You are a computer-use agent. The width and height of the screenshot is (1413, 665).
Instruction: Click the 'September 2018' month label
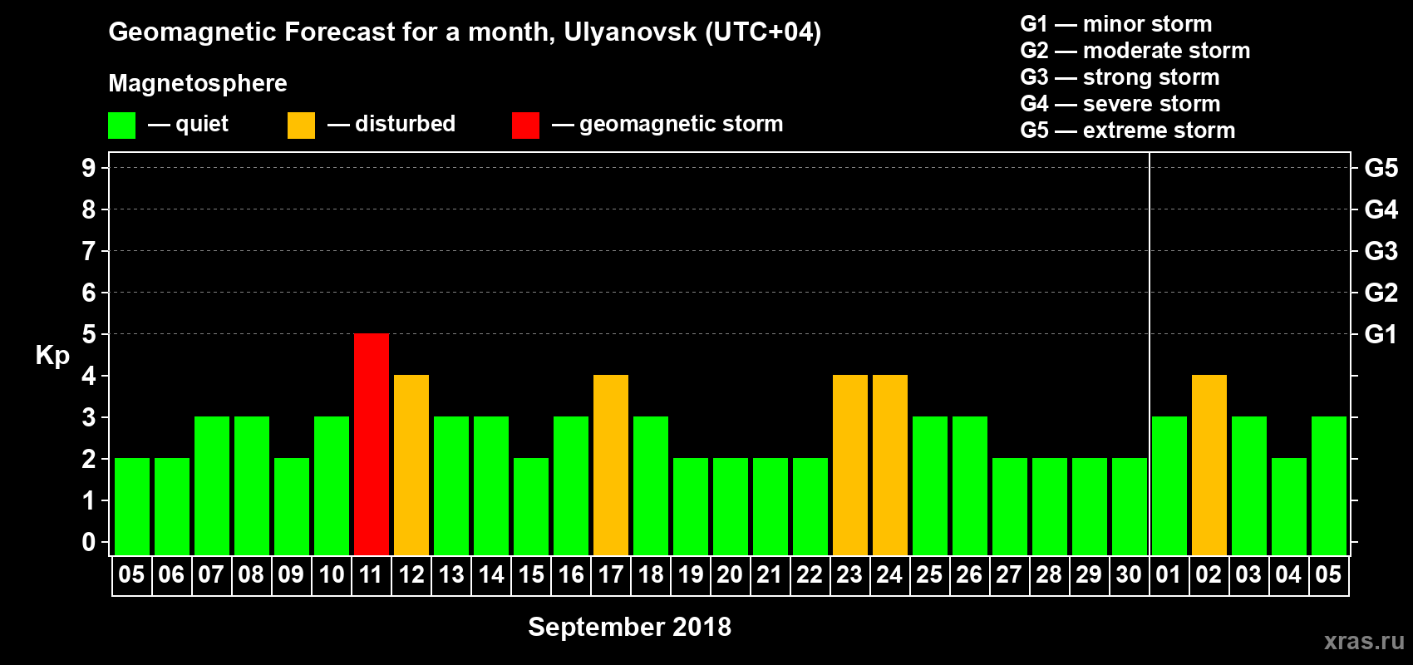pyautogui.click(x=630, y=627)
